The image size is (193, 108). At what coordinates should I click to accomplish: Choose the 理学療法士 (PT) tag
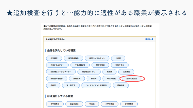[89, 72]
